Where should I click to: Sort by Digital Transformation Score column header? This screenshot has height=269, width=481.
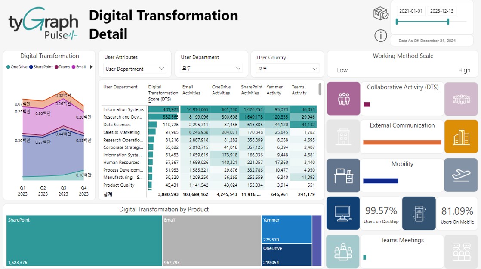point(163,93)
